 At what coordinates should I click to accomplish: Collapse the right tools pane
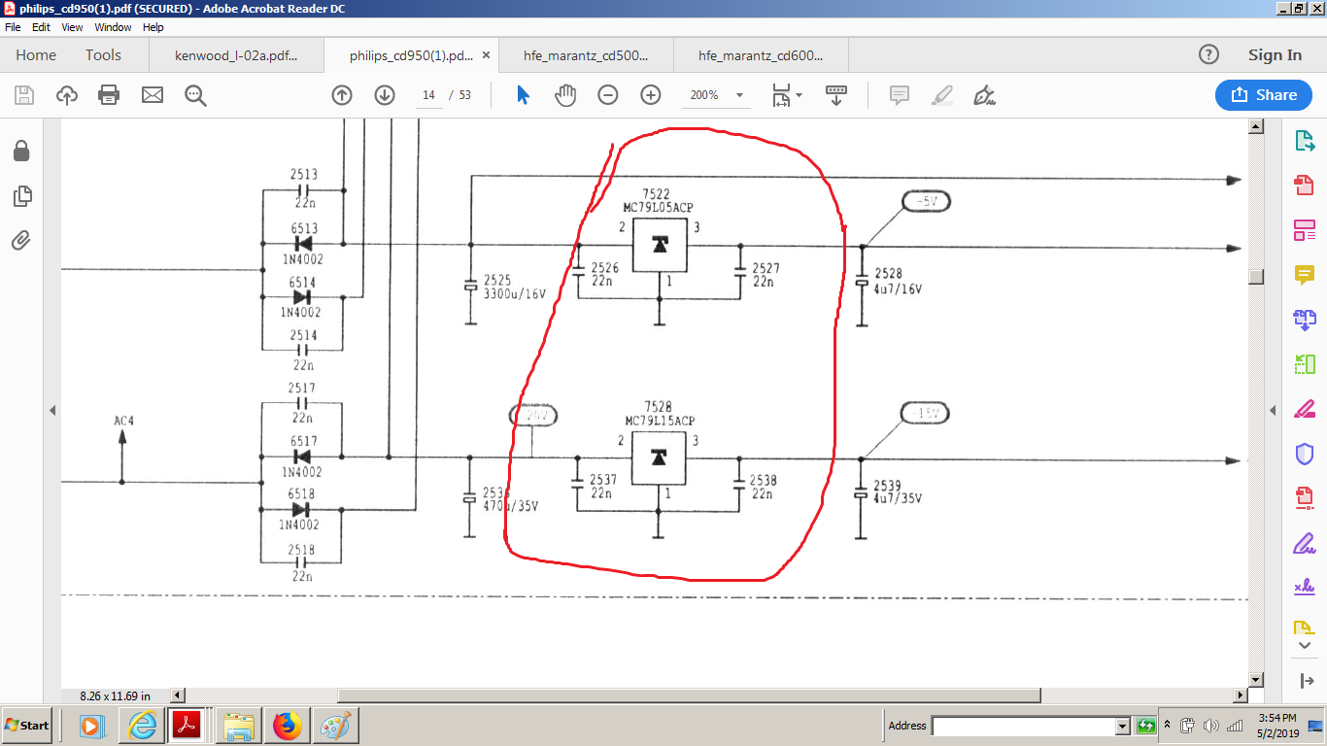pos(1305,681)
